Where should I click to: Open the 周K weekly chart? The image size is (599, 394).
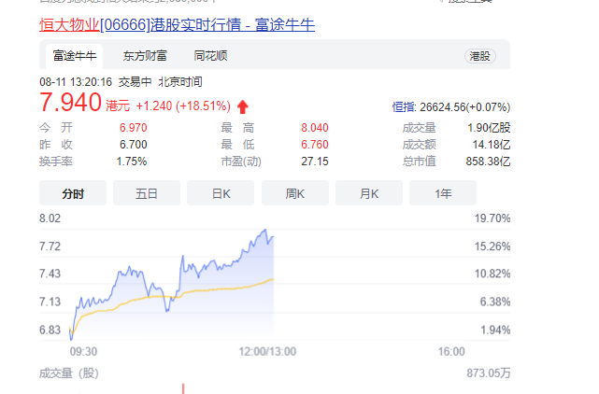pos(294,193)
